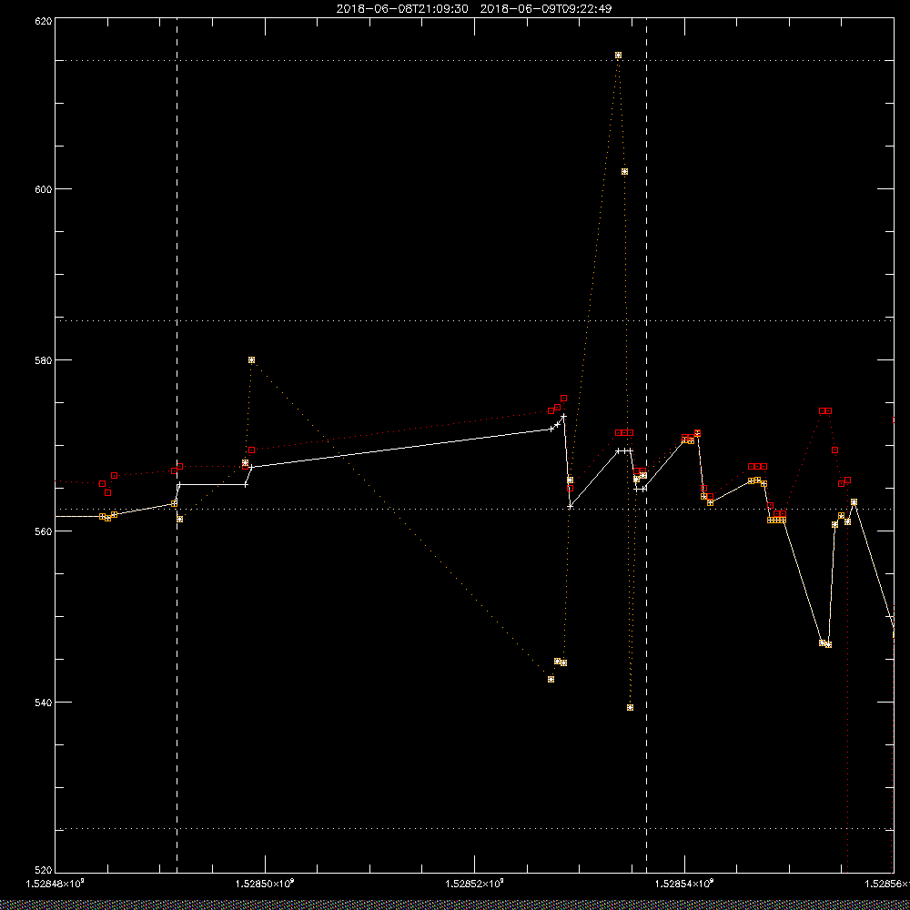Viewport: 910px width, 910px height.
Task: Select the orange data point near 542.5
Action: click(551, 679)
